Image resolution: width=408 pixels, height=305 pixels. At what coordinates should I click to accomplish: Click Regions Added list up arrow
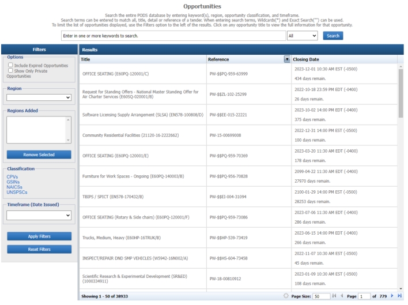[x=68, y=120]
